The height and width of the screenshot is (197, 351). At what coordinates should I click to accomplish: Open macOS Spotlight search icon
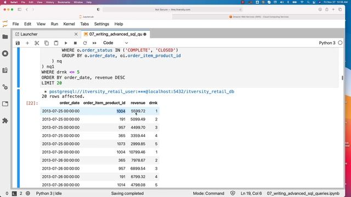click(x=308, y=2)
